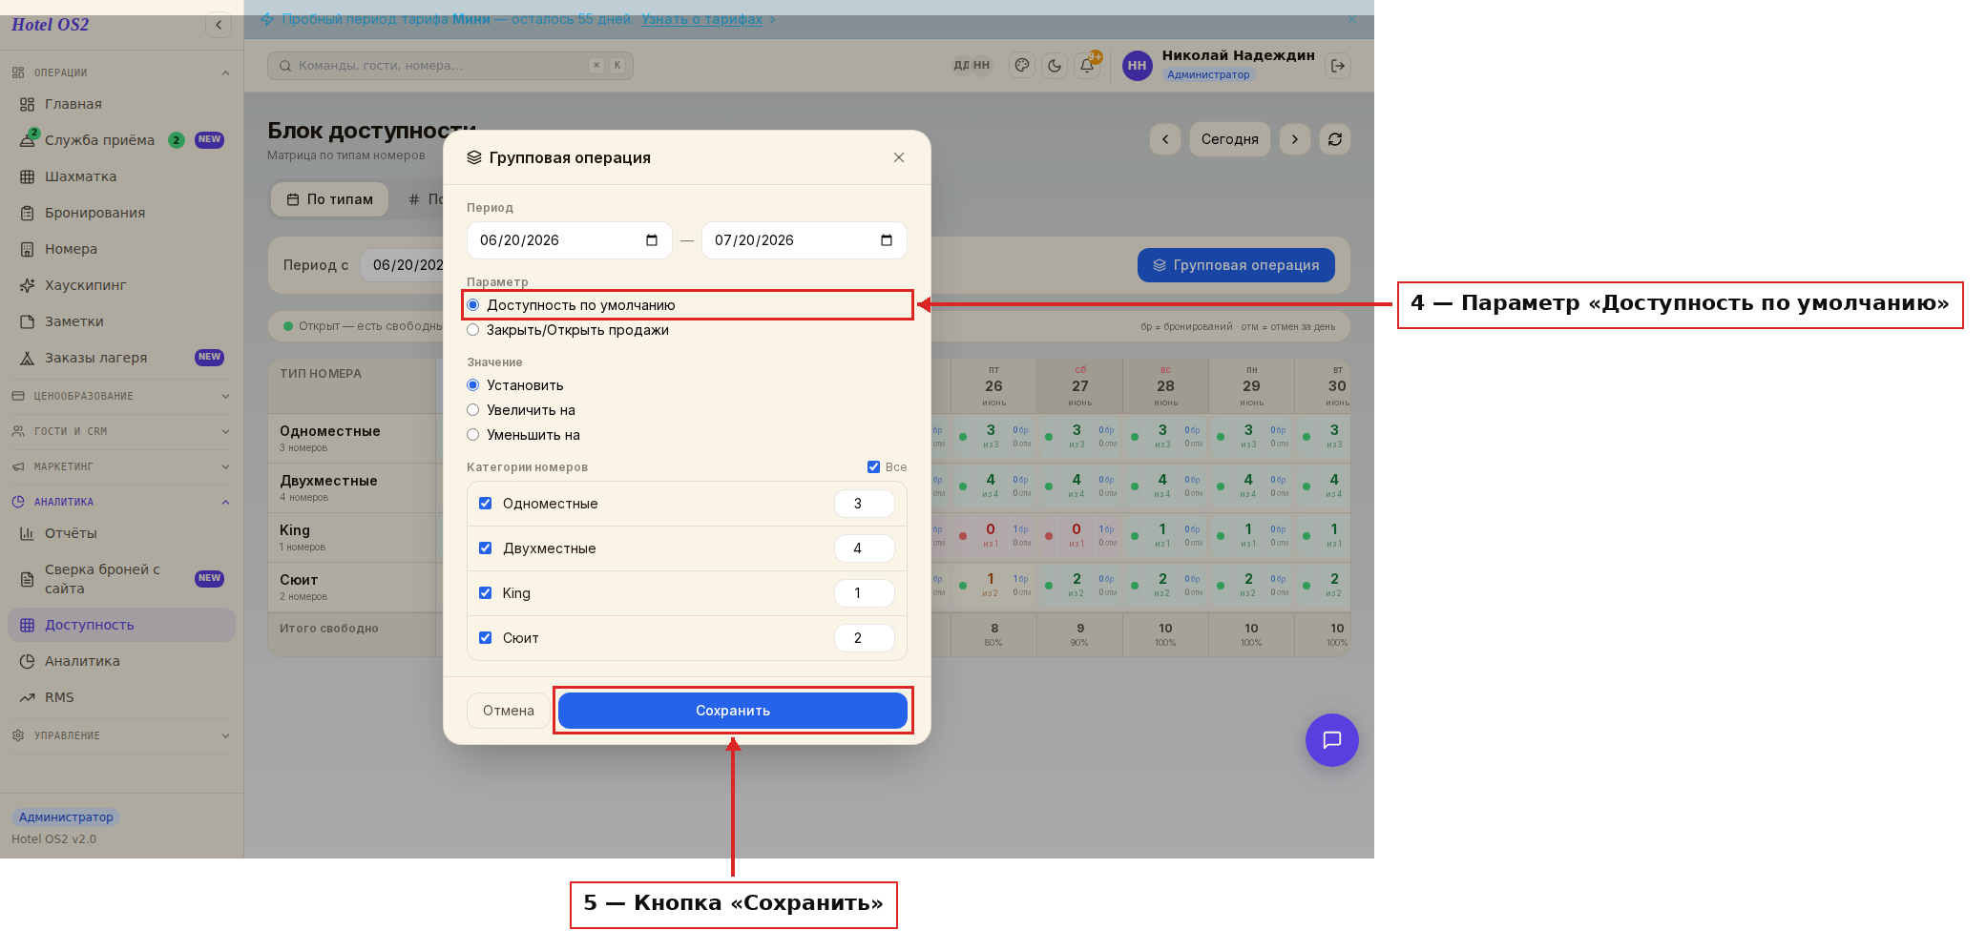1986x951 pixels.
Task: Click the search field Команды, гости, номера
Action: (450, 66)
